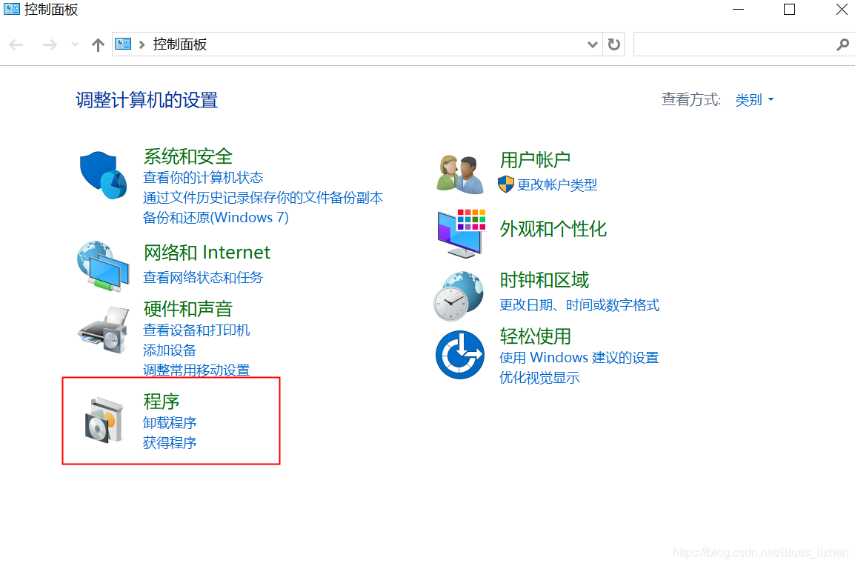Go forward with the forward arrow
This screenshot has width=855, height=566.
50,44
